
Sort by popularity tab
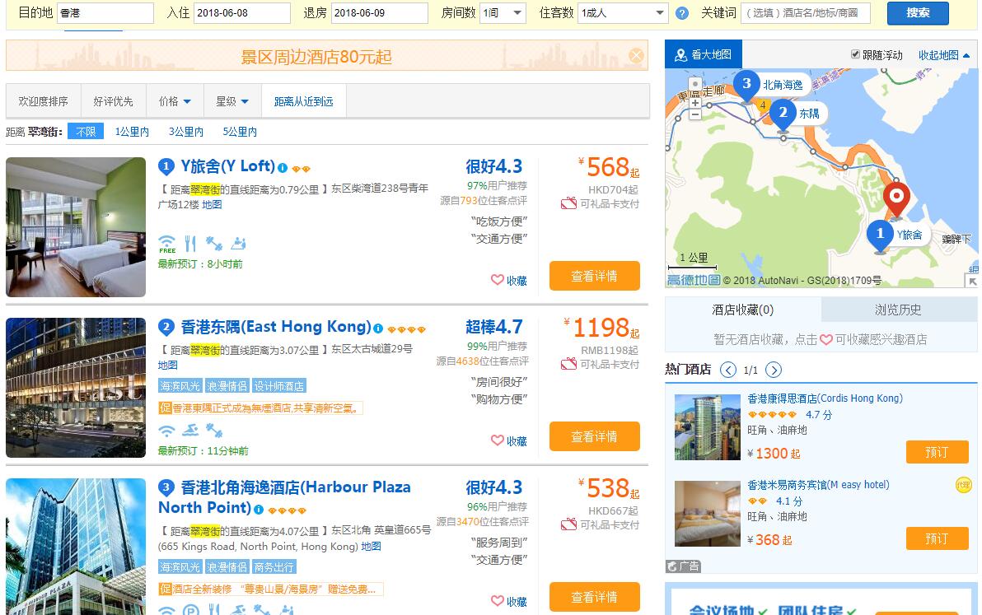tap(43, 100)
